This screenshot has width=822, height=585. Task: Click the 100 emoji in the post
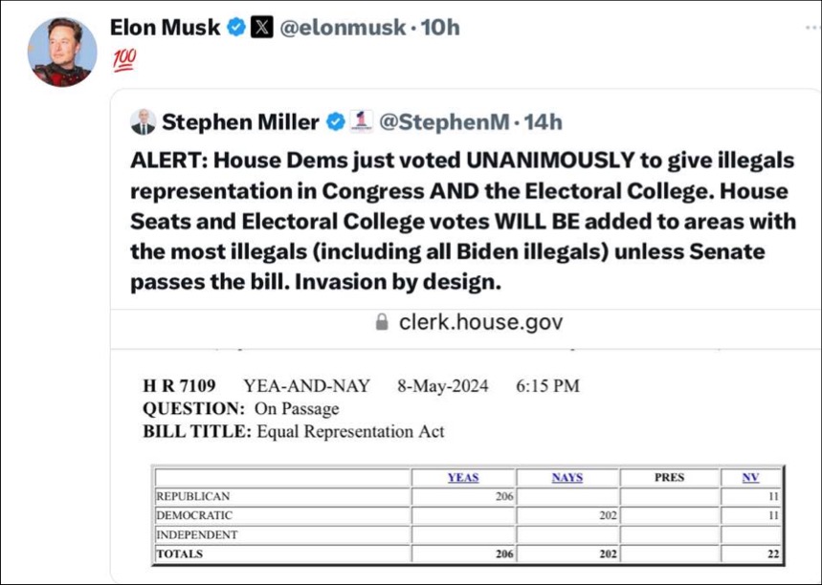[124, 59]
